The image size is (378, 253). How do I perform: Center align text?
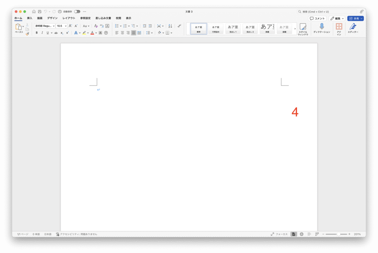[x=123, y=33]
